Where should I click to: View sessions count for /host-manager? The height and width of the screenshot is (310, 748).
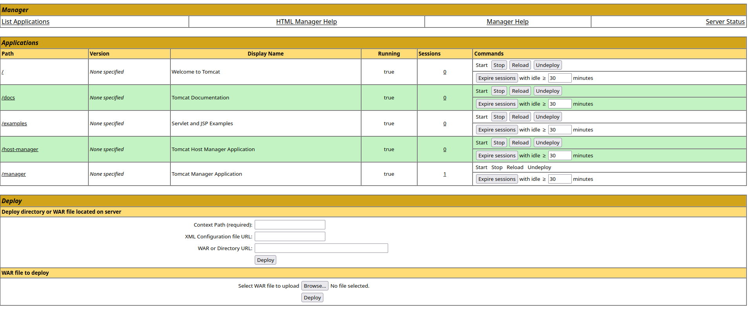(x=445, y=150)
